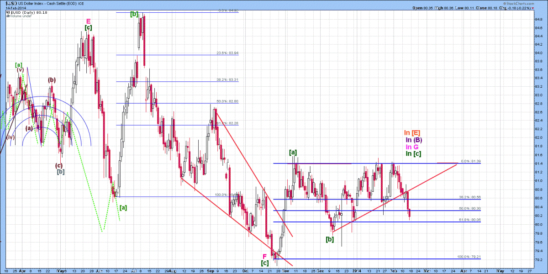Image resolution: width=548 pixels, height=274 pixels.
Task: Select the 61.8%: 80.05 Fibonacci label
Action: pyautogui.click(x=470, y=220)
